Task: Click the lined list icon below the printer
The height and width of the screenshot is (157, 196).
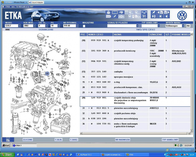Action: [x=108, y=16]
